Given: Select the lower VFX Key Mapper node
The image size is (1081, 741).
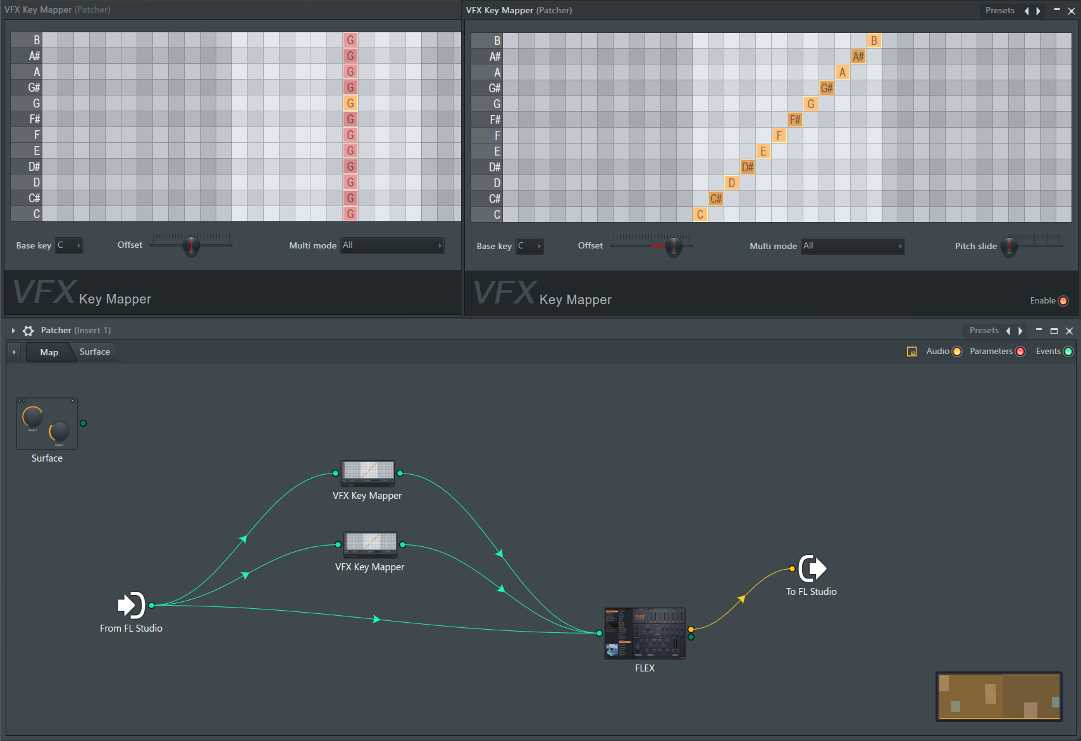Looking at the screenshot, I should [370, 544].
